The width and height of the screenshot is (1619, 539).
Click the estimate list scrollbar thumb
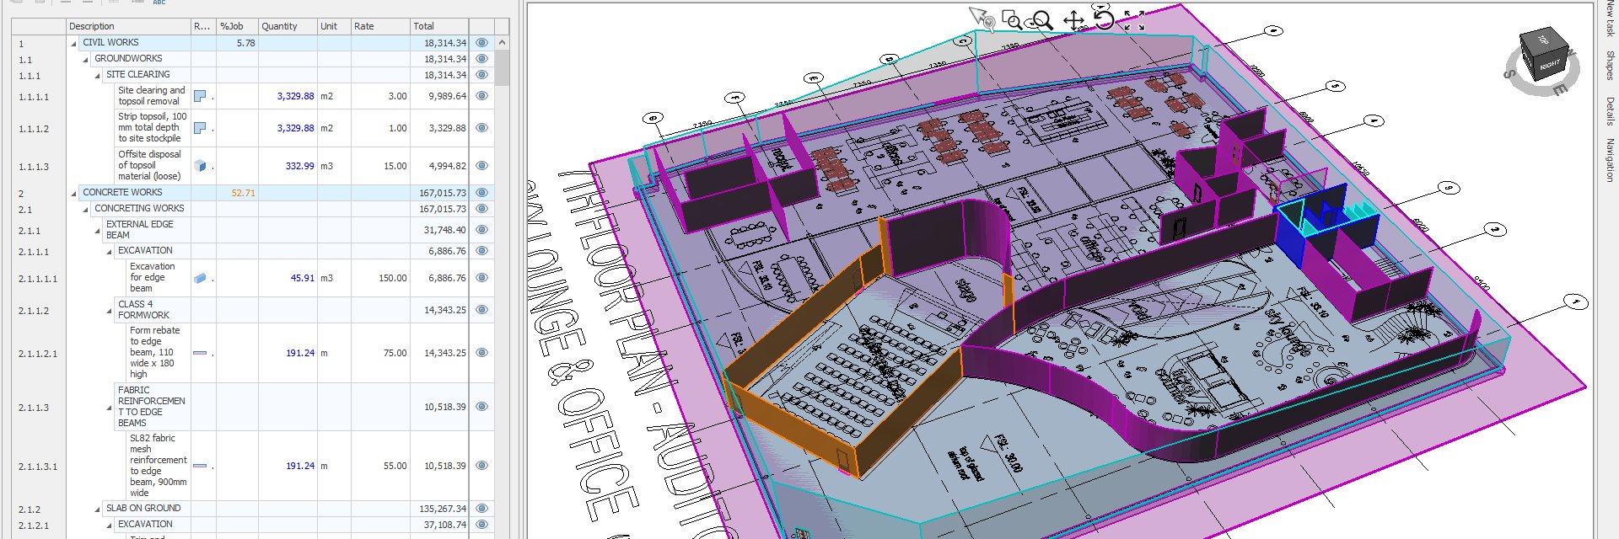[502, 67]
